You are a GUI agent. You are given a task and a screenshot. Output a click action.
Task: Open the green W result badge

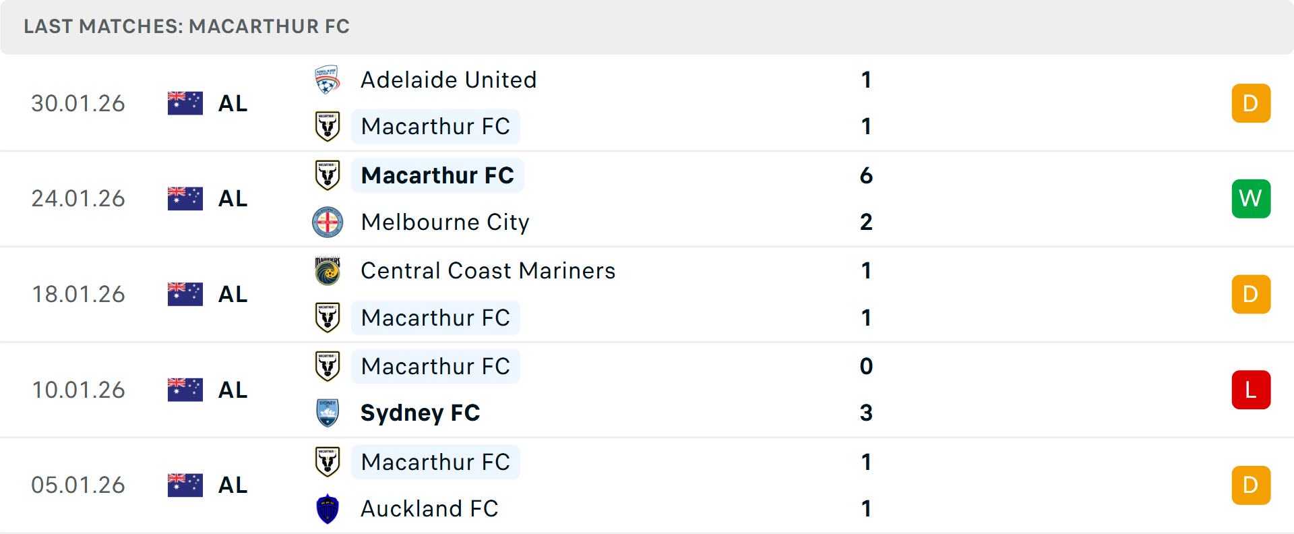(1251, 198)
